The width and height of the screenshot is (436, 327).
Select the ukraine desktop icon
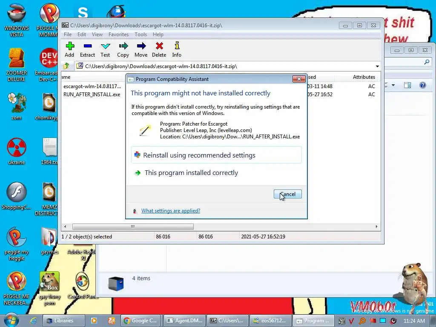(17, 151)
